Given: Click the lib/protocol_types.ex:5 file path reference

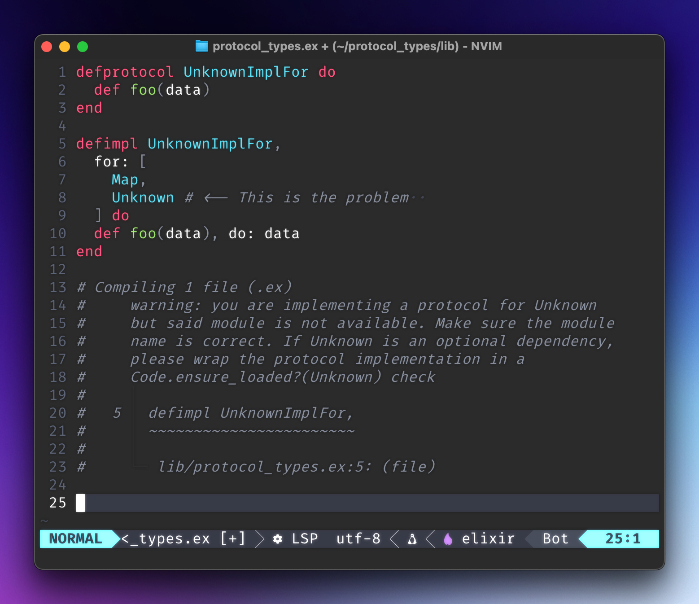Looking at the screenshot, I should (265, 467).
